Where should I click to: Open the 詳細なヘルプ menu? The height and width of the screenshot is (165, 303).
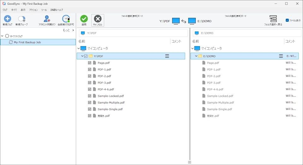(x=56, y=10)
